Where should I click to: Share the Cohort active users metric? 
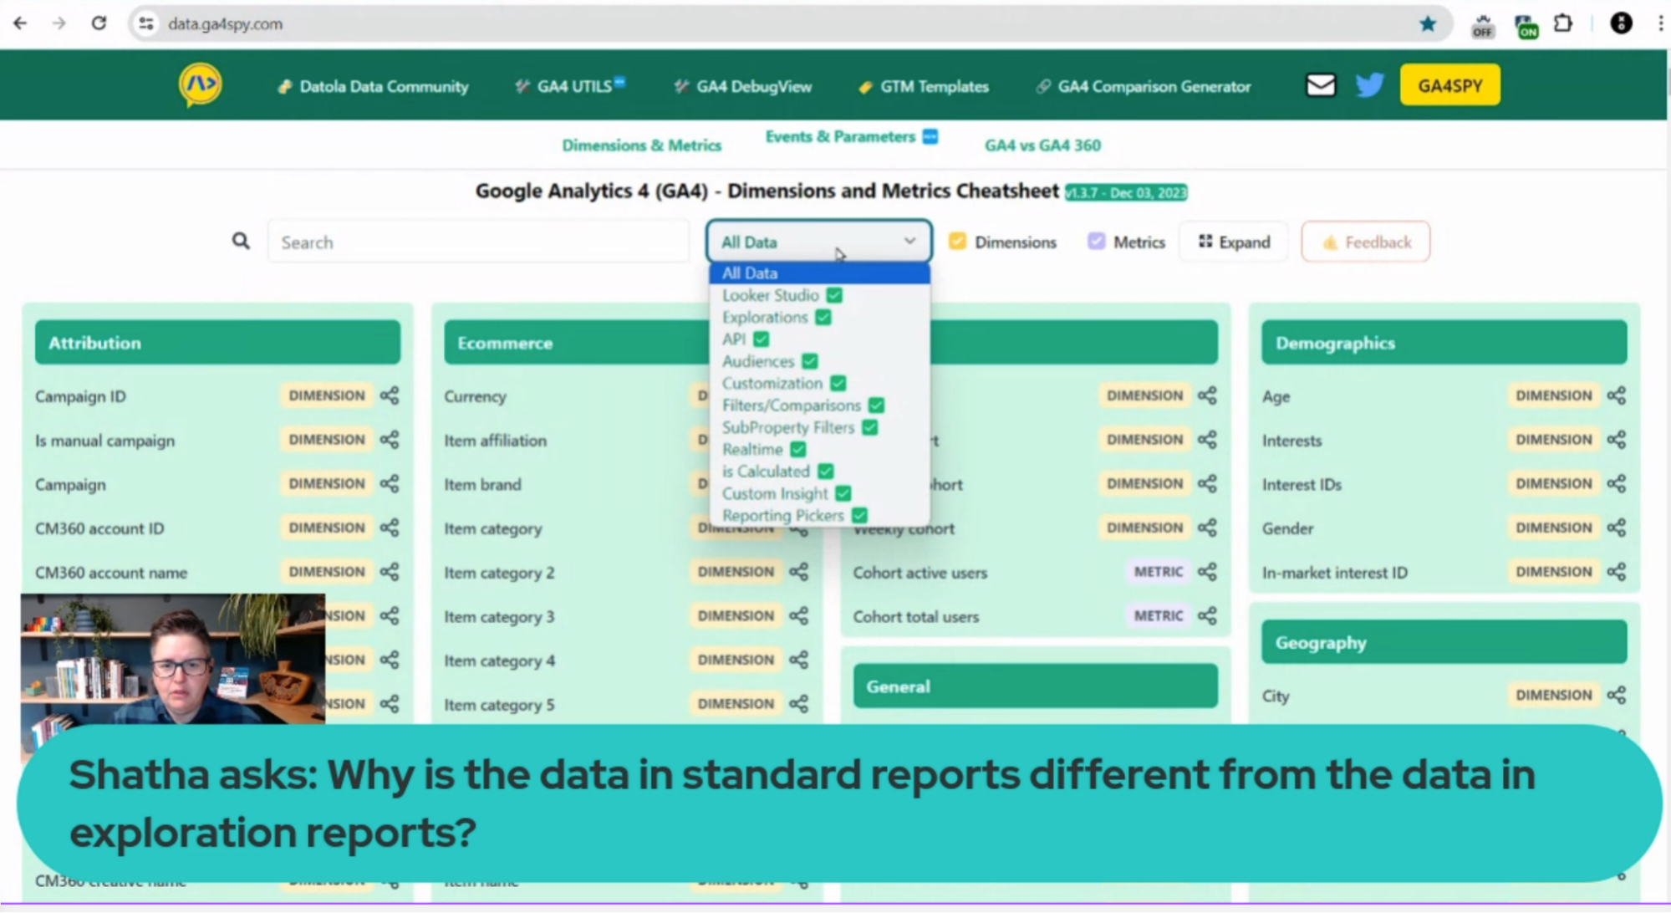(1207, 572)
